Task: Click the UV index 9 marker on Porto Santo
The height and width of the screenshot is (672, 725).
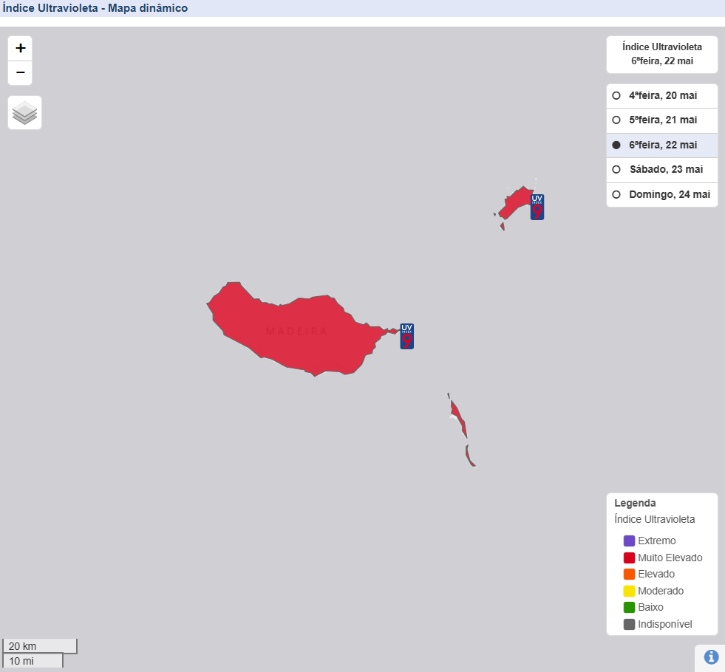Action: point(537,207)
